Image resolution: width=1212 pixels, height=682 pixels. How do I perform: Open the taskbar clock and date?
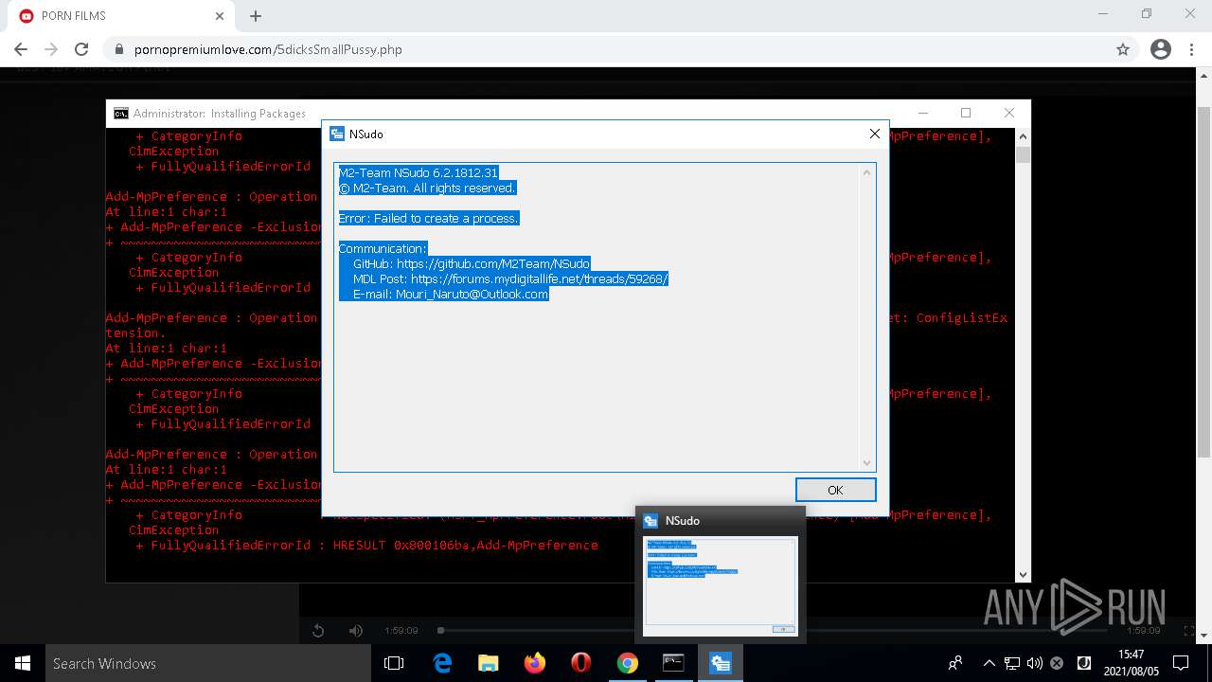1131,663
